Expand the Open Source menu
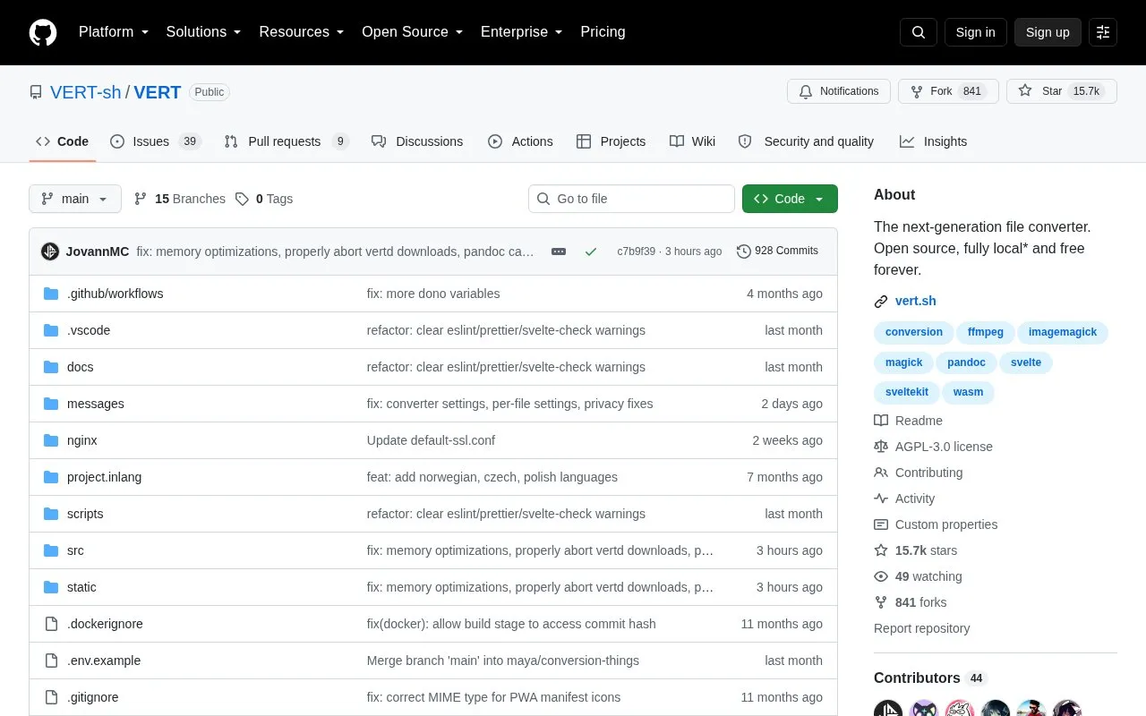The image size is (1146, 716). 412,32
